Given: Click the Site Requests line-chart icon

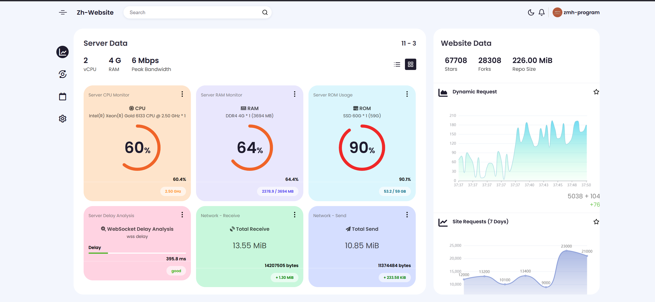Looking at the screenshot, I should pyautogui.click(x=443, y=222).
